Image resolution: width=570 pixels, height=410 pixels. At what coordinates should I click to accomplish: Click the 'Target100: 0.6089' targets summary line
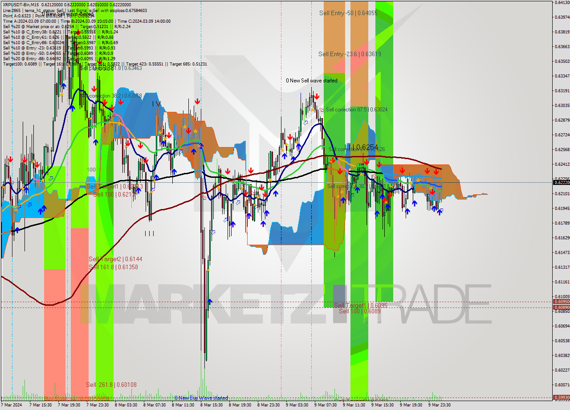(105, 64)
